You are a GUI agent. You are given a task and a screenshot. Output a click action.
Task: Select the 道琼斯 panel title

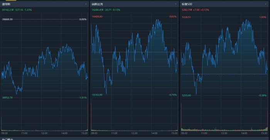click(x=6, y=4)
